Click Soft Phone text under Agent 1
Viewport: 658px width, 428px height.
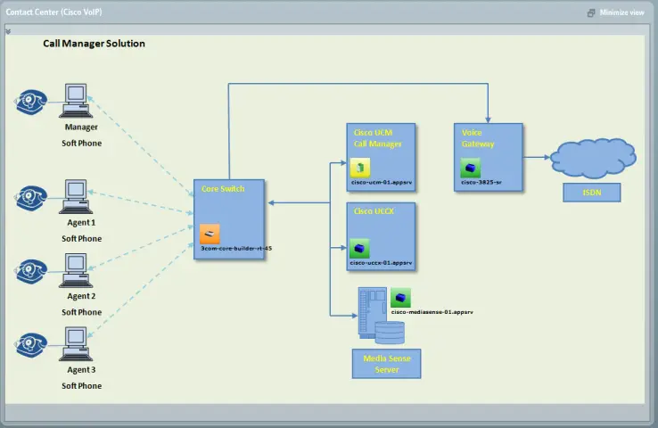(81, 239)
